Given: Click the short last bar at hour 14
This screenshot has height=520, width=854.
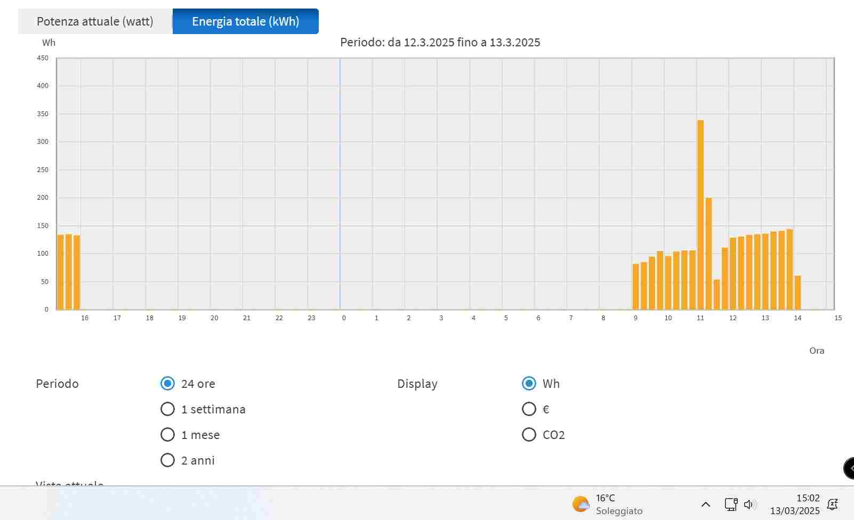Looking at the screenshot, I should pyautogui.click(x=797, y=292).
